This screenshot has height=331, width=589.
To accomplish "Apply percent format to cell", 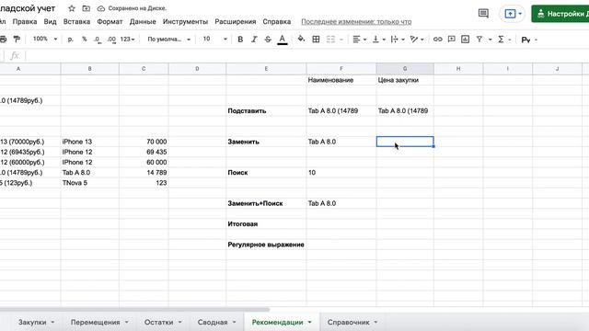I will [x=84, y=39].
